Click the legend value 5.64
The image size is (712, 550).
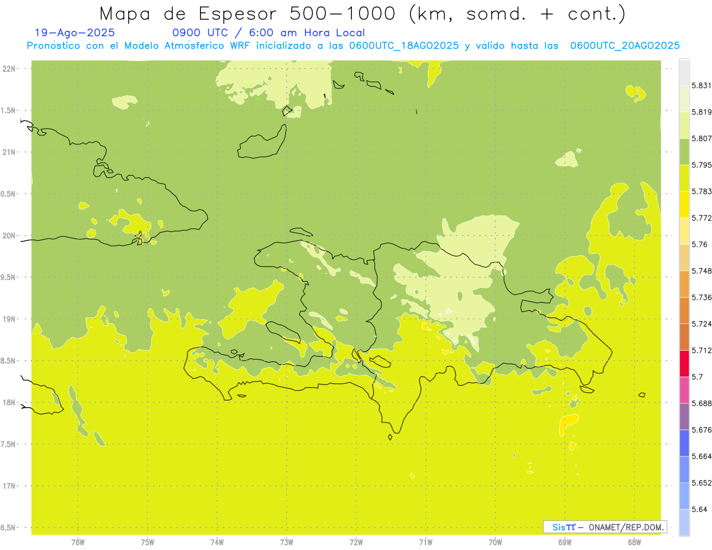[x=699, y=509]
